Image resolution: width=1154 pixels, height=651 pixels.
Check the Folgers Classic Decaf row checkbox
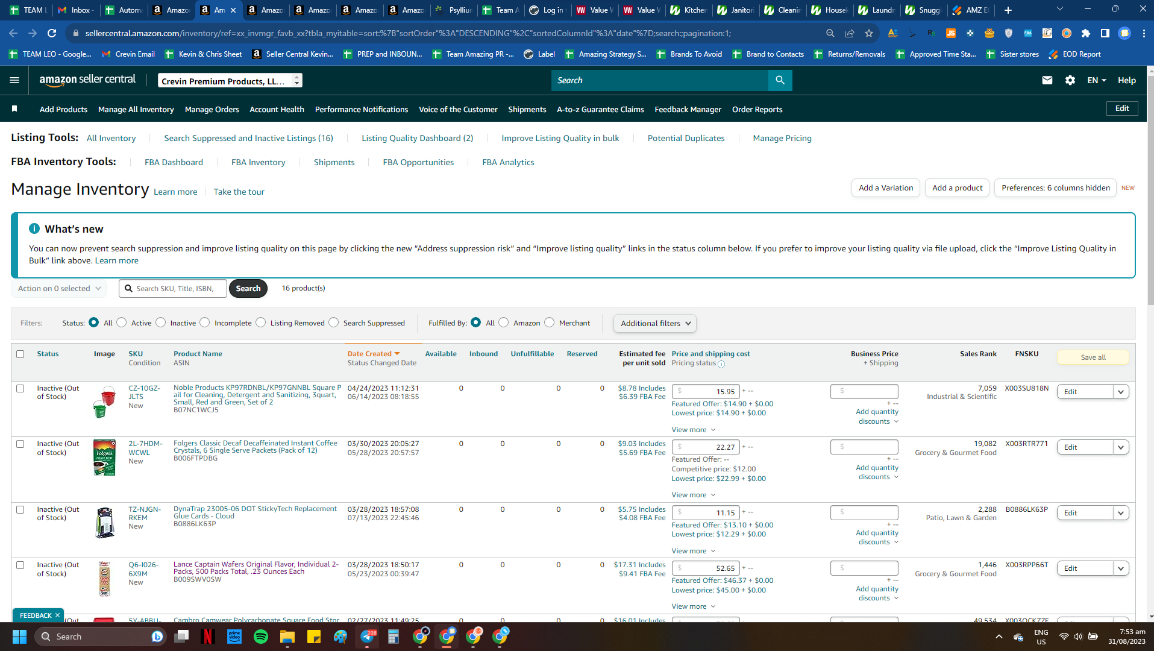pos(20,444)
